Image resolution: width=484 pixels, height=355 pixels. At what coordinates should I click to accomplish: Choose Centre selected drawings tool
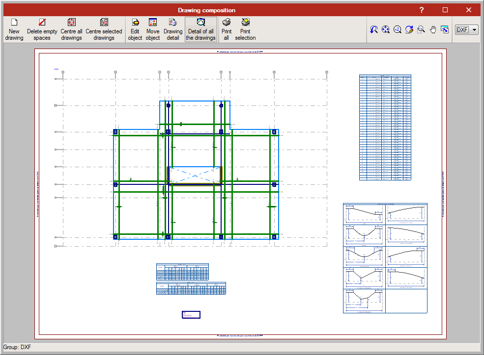104,29
